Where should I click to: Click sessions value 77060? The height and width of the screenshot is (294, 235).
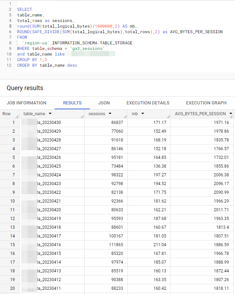117,131
